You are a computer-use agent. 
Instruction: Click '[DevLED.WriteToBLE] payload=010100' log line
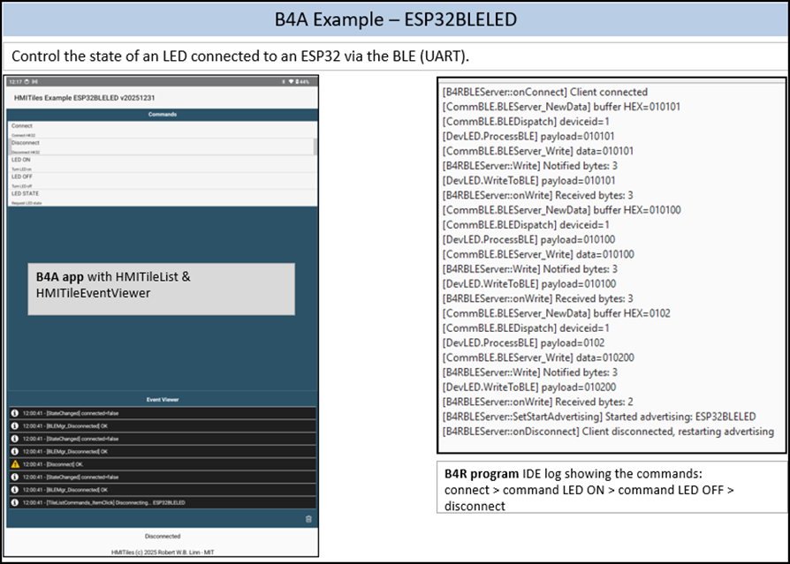point(529,283)
